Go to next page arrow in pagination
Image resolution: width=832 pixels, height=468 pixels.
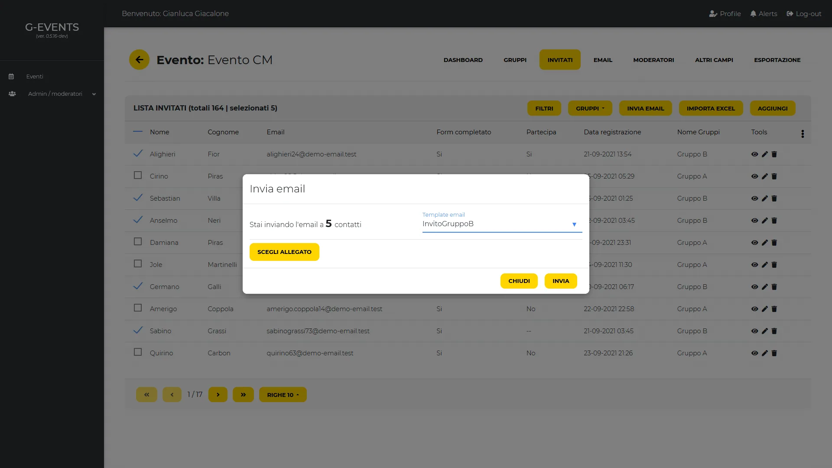click(x=218, y=395)
